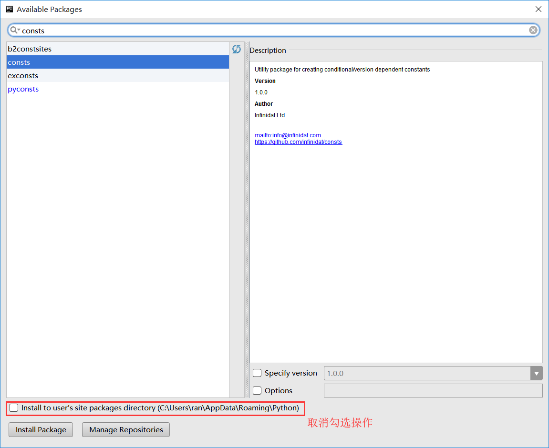The width and height of the screenshot is (549, 448).
Task: Select the exconsts package
Action: coord(23,75)
